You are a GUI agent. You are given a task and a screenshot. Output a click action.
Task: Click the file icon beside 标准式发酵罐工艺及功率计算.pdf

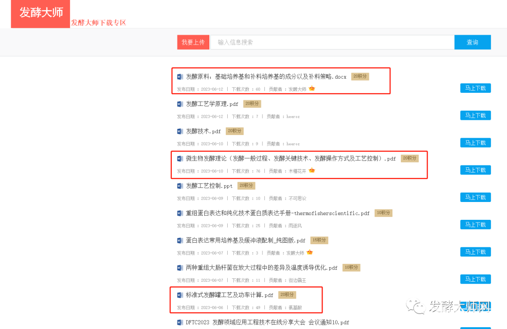pos(180,295)
